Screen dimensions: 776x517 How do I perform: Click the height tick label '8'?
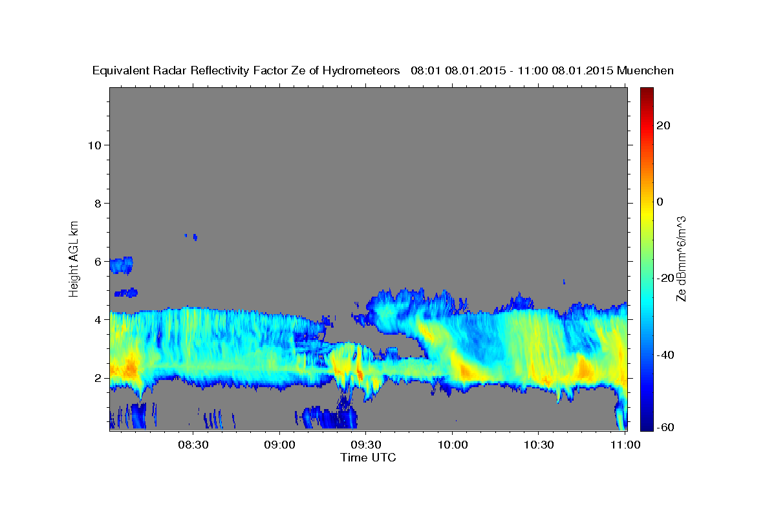coord(98,203)
